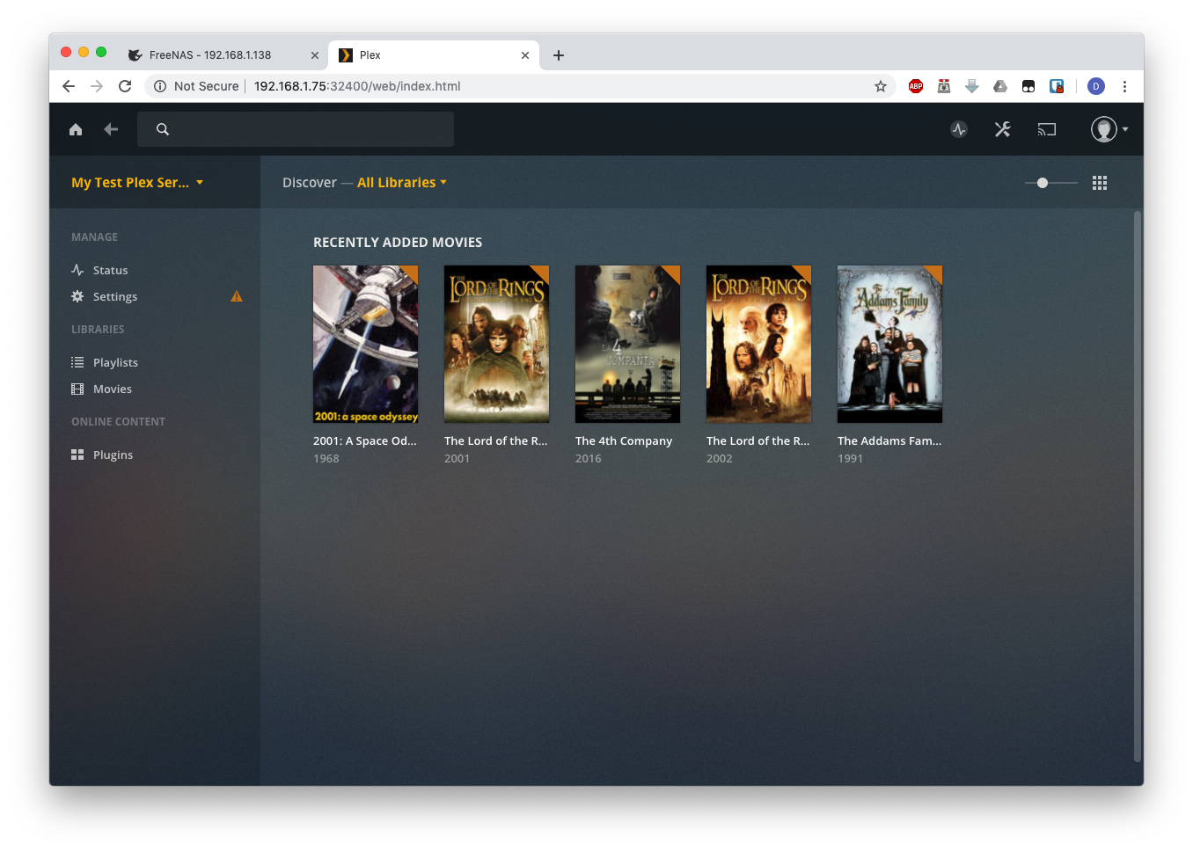Click the AdBlock Plus extension icon

pyautogui.click(x=916, y=86)
